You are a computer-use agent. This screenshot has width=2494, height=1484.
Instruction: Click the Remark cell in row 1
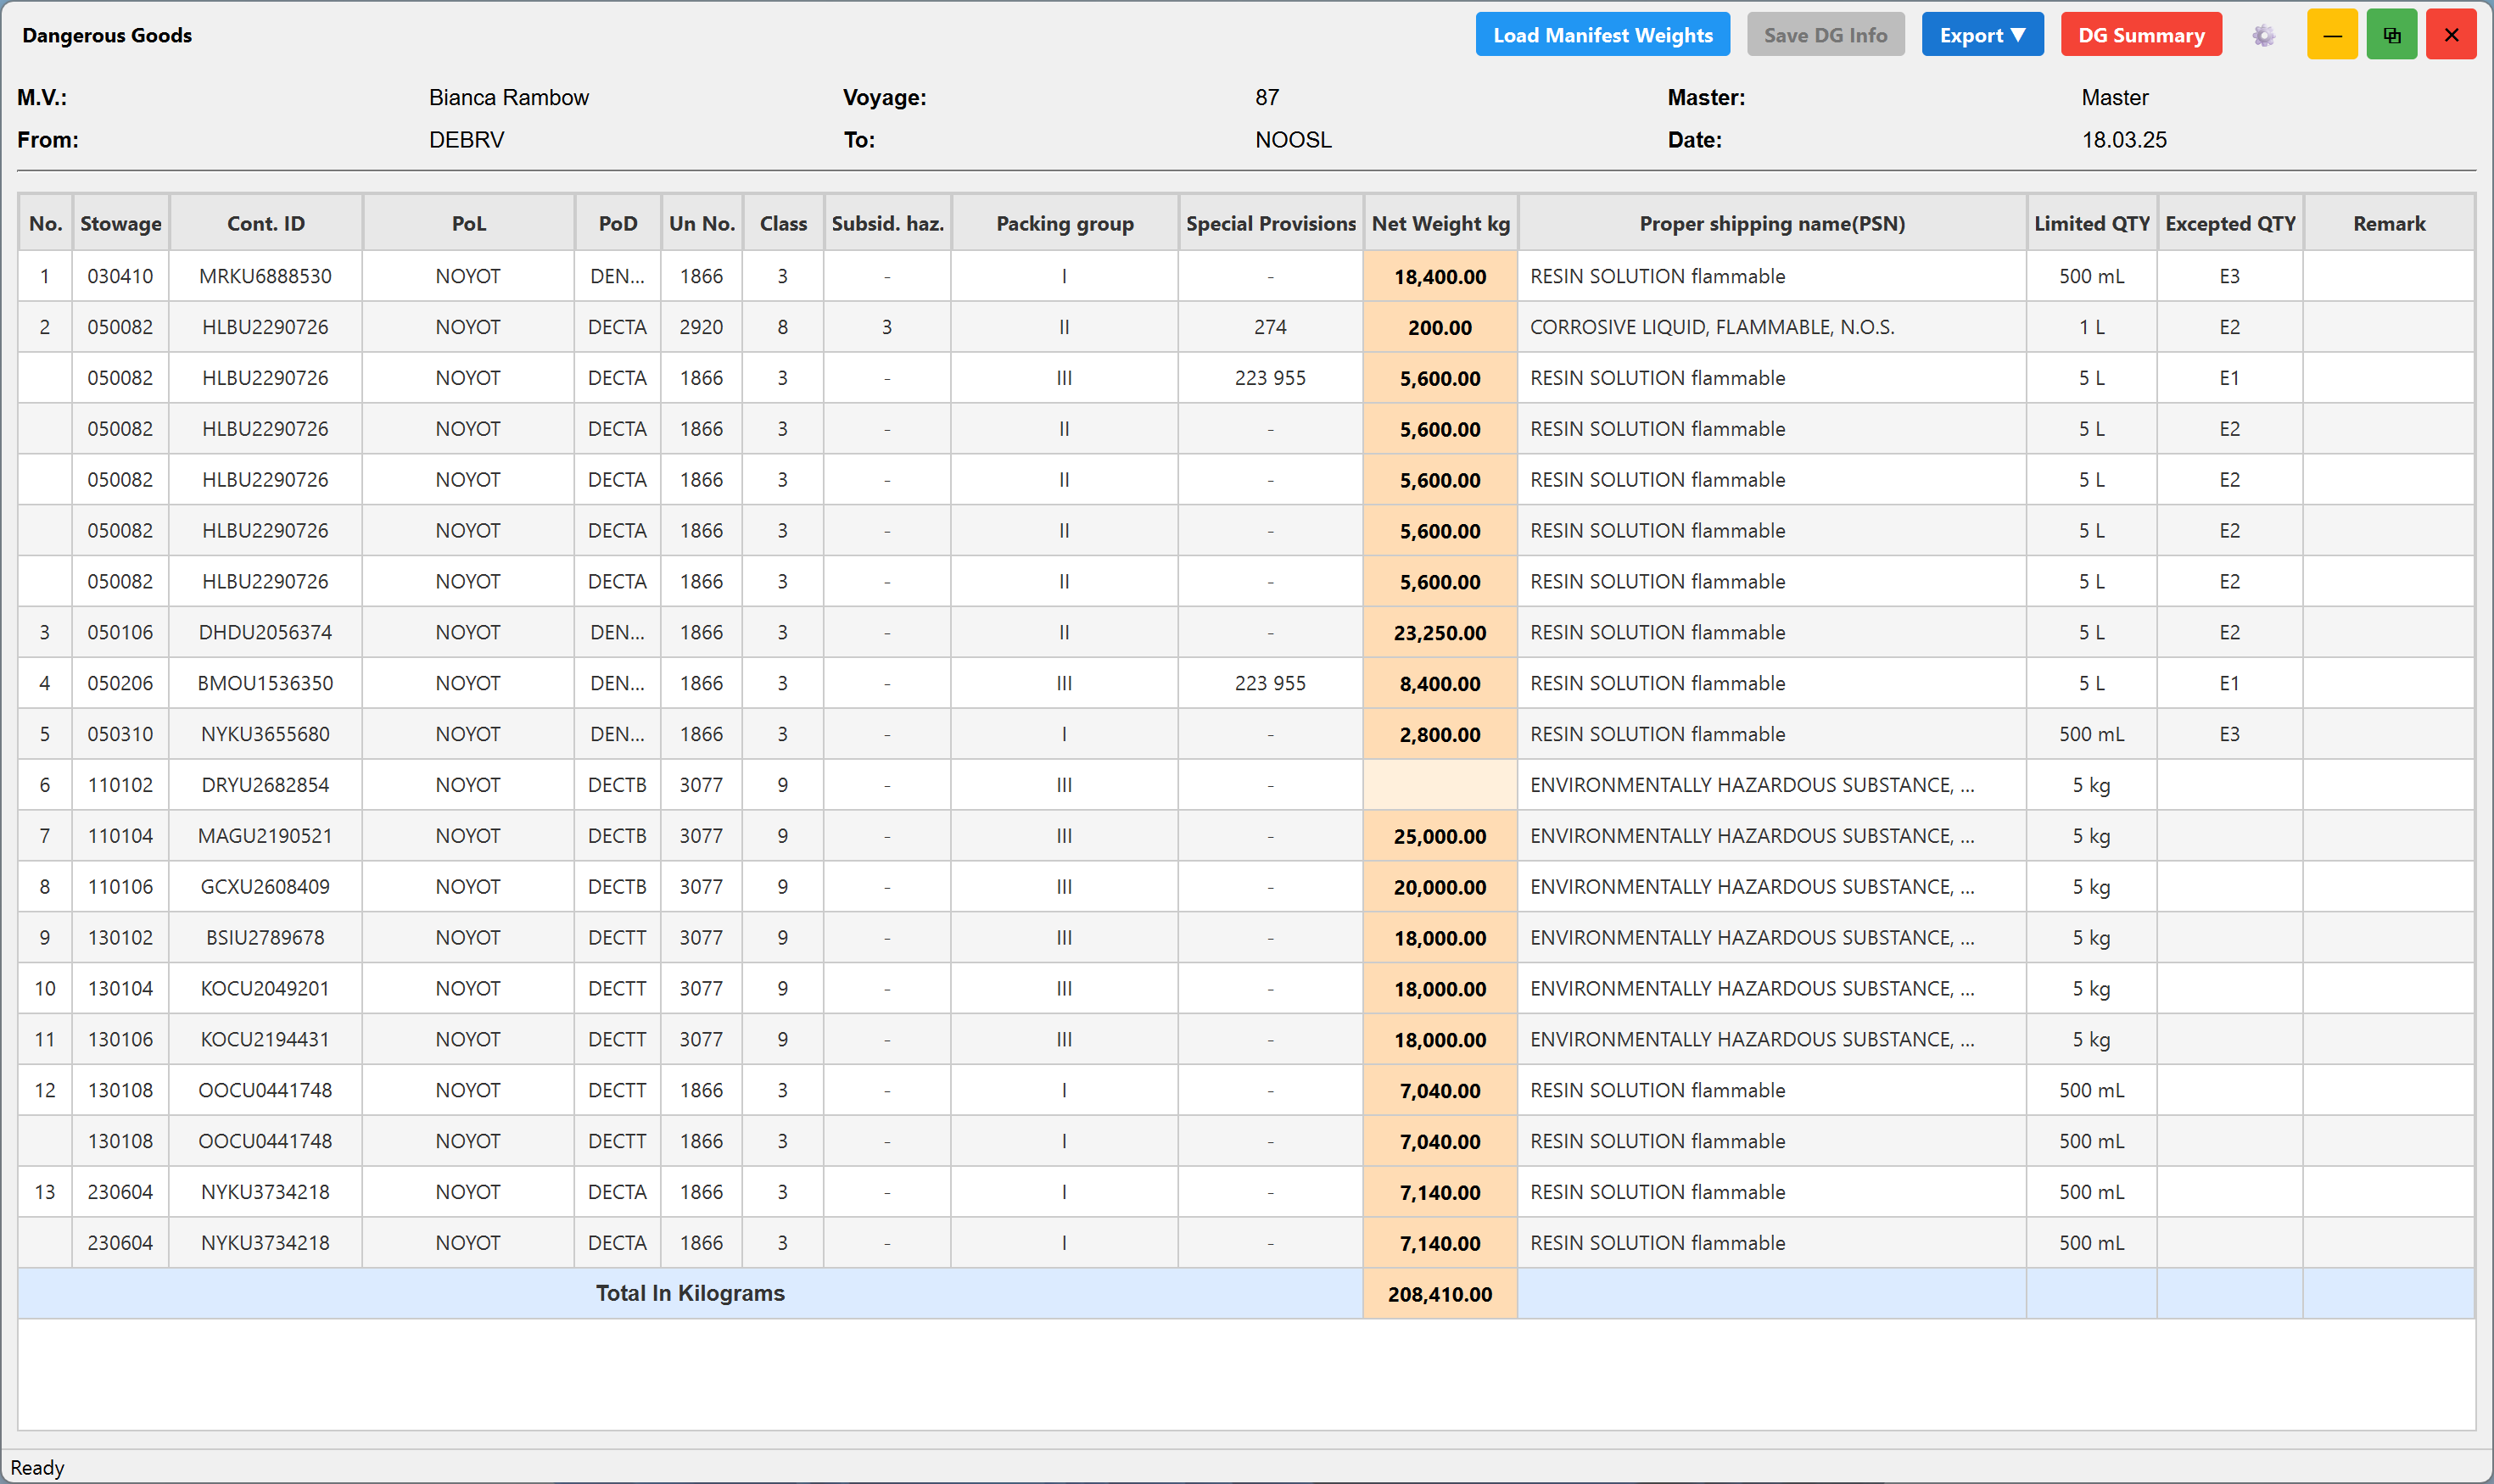[2388, 276]
